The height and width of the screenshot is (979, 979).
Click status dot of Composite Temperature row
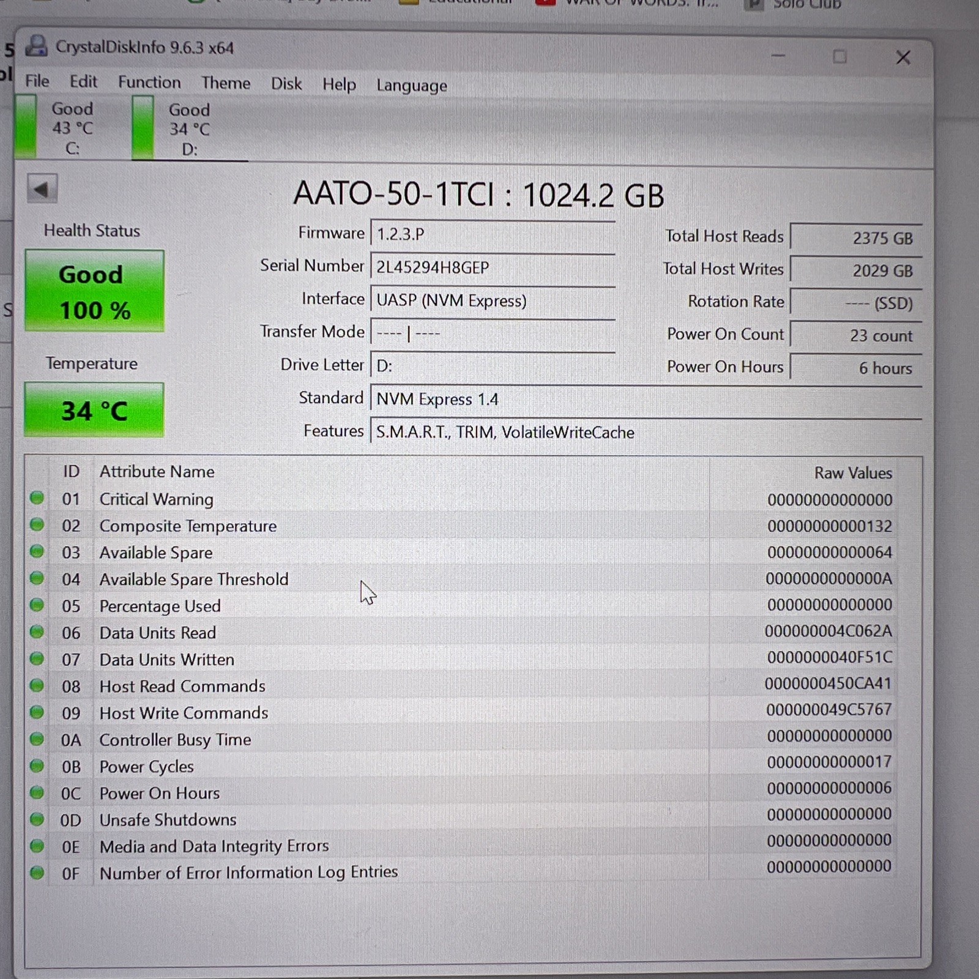click(37, 525)
